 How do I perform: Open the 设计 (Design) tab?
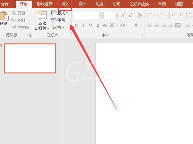click(x=82, y=4)
